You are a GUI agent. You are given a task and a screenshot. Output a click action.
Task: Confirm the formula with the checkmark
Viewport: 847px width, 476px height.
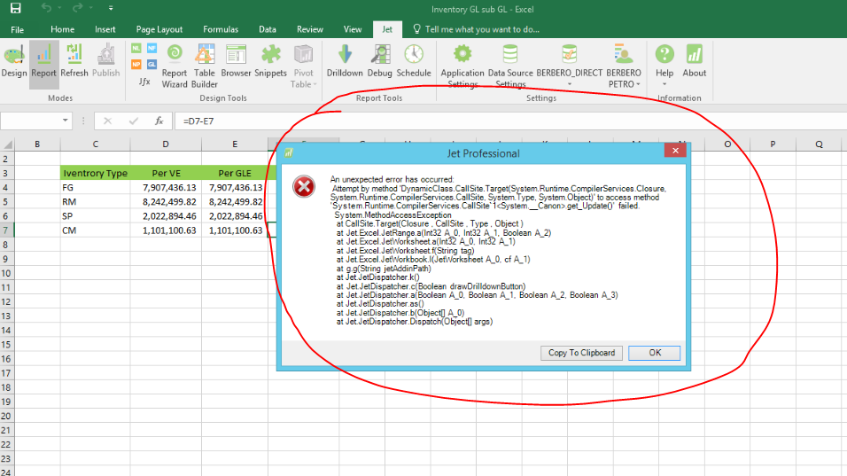click(x=134, y=121)
